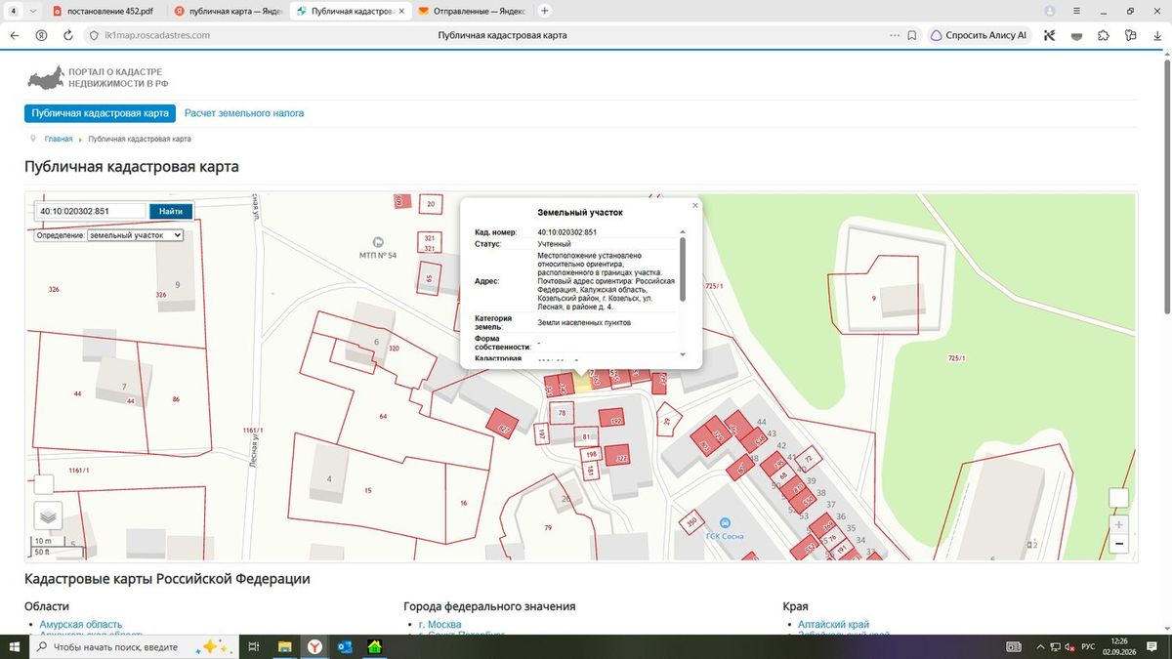This screenshot has width=1172, height=659.
Task: Click the tab counter showing 4
Action: 14,11
